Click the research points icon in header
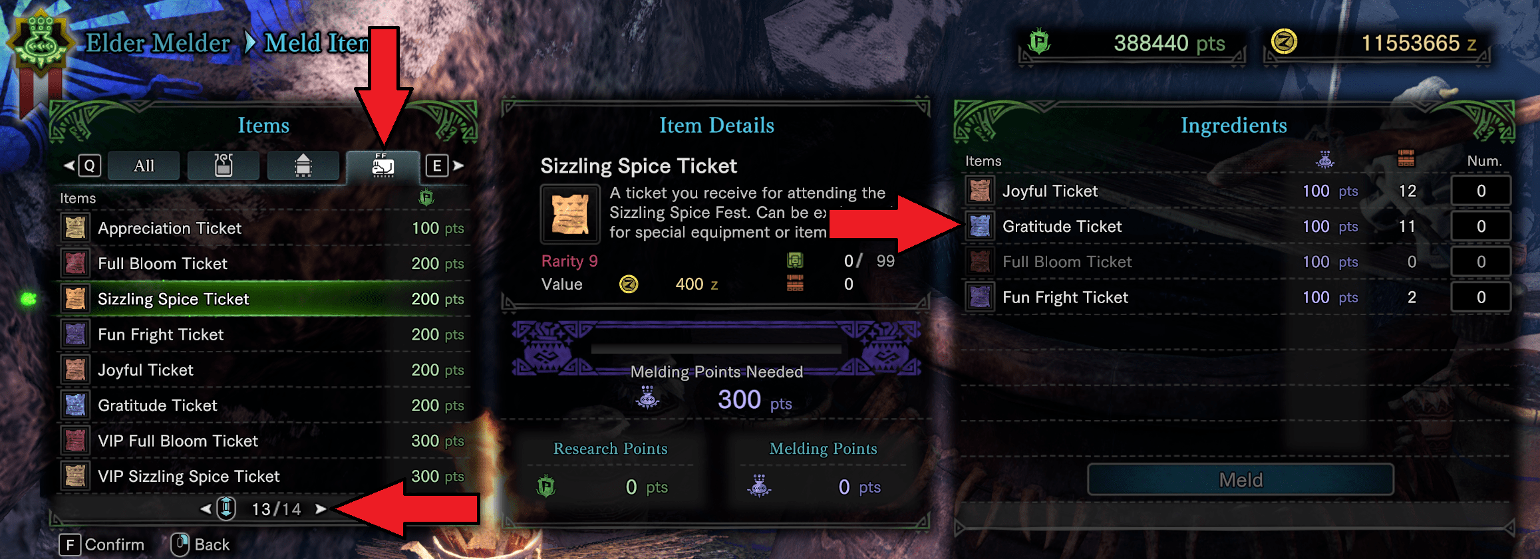This screenshot has width=1540, height=559. point(1039,43)
